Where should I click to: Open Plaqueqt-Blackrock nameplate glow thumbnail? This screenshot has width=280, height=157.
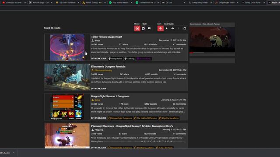tap(67, 136)
